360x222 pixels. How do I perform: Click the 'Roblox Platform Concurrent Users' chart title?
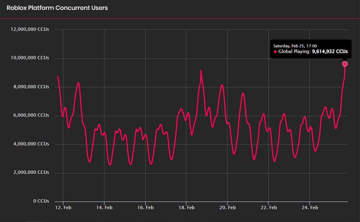click(57, 8)
